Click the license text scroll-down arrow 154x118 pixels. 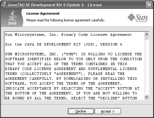coord(147,97)
